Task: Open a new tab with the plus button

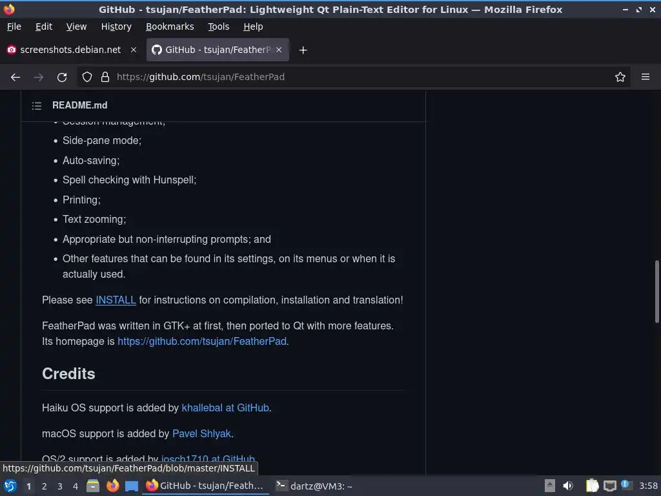Action: coord(303,50)
